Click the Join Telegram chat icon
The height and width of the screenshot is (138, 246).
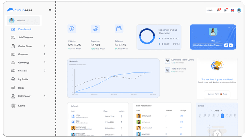13,38
